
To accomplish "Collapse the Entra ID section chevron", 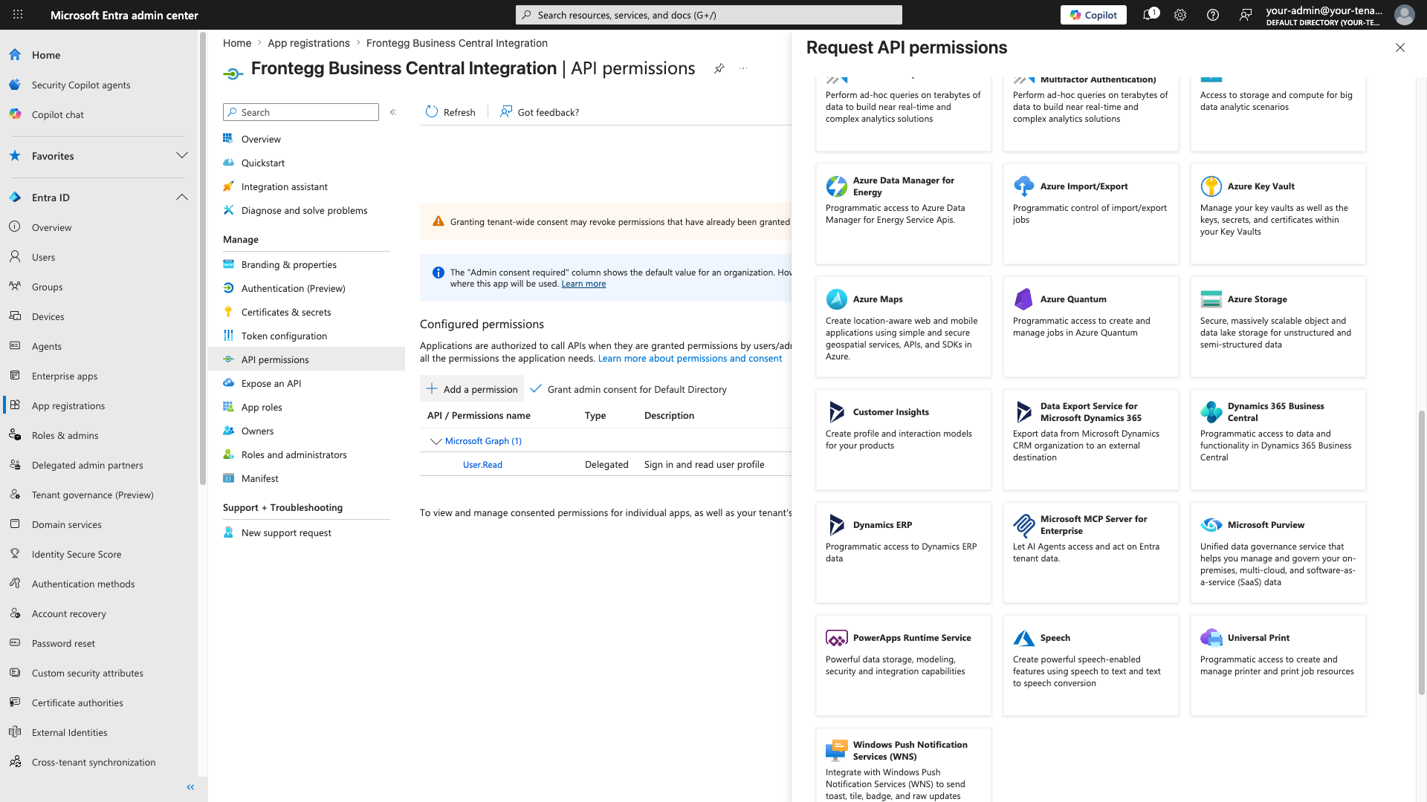I will click(182, 198).
